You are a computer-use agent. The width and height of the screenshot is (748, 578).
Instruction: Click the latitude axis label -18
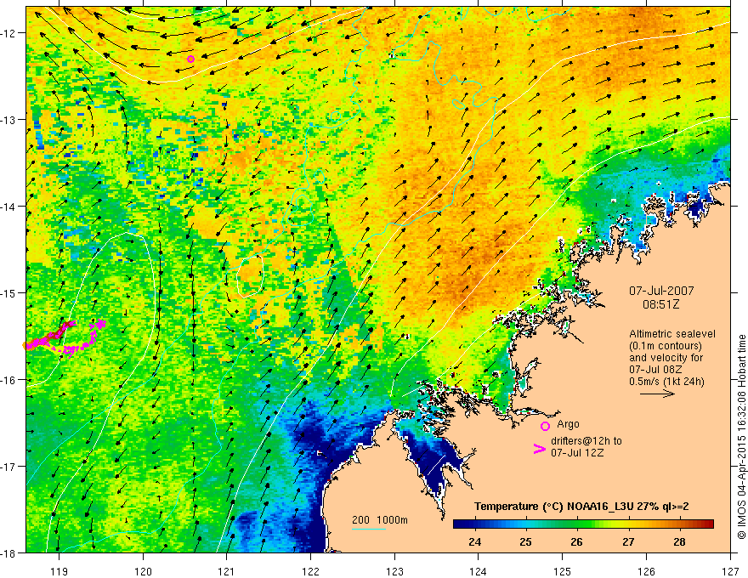[x=9, y=552]
